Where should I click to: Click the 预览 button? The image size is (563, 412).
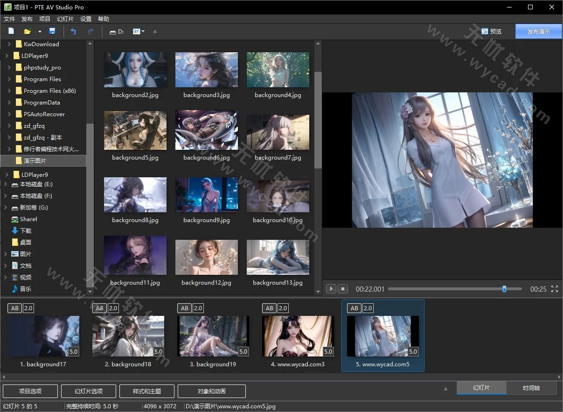491,31
